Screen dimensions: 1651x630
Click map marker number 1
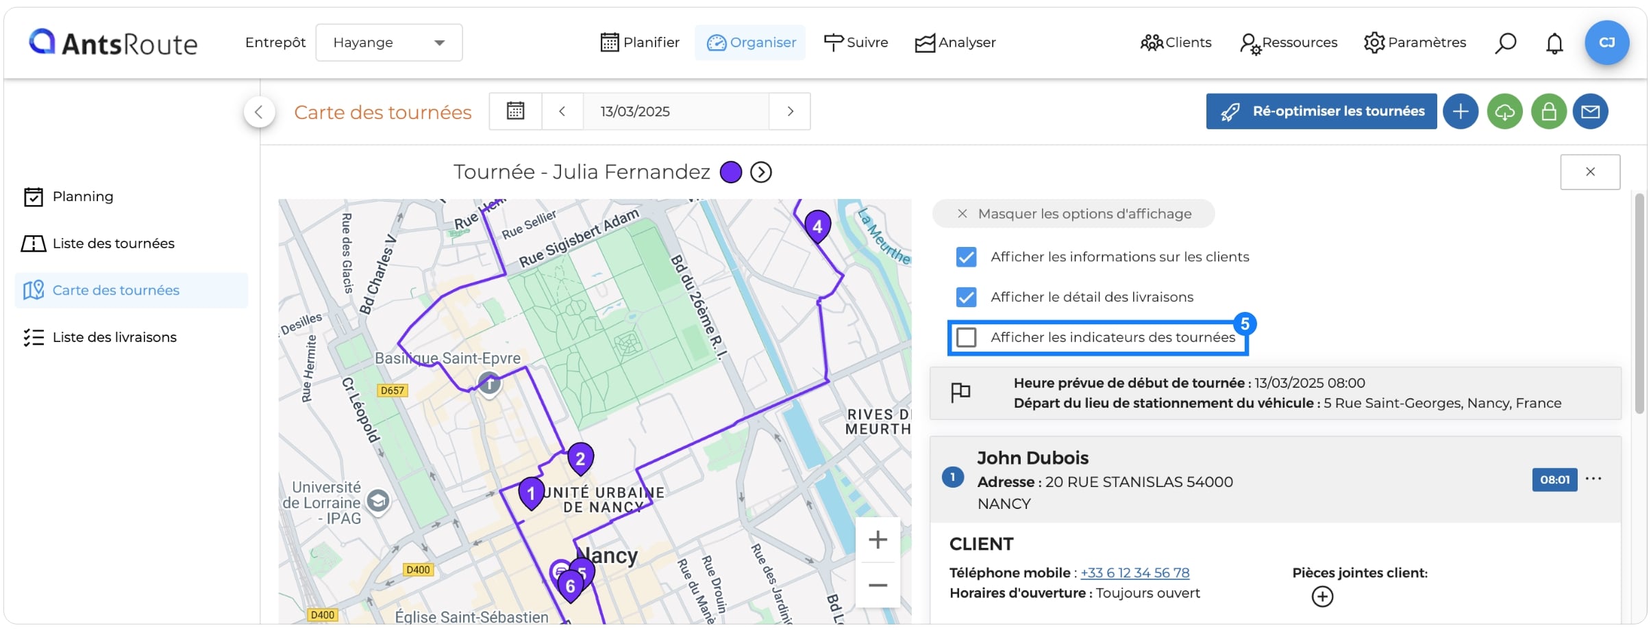(531, 493)
